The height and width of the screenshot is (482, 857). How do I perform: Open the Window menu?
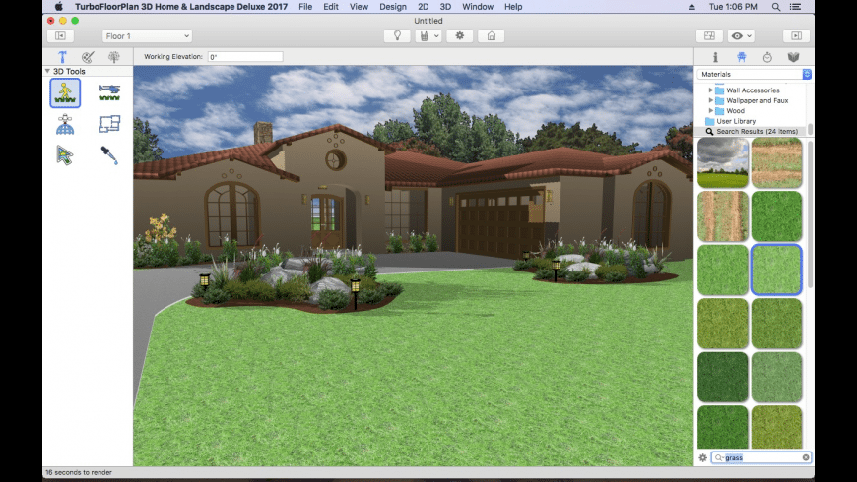[478, 7]
